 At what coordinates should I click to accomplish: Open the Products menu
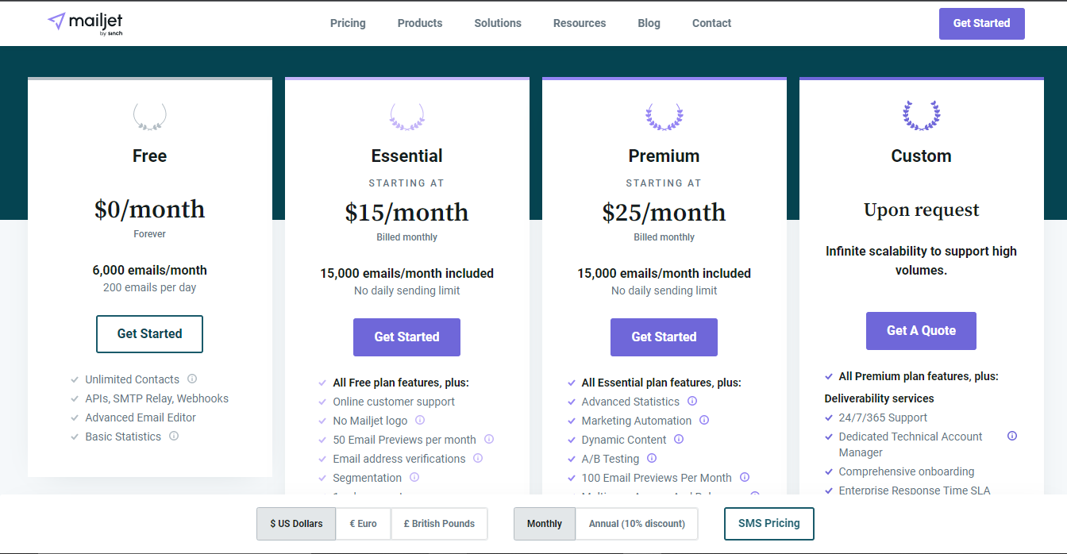coord(420,23)
